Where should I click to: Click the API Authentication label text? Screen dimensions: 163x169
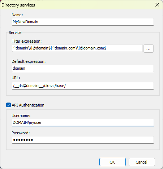coord(28,105)
